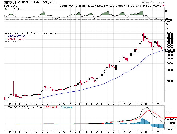Click the Low 6744.08 value
This screenshot has height=134, width=177.
[105, 6]
